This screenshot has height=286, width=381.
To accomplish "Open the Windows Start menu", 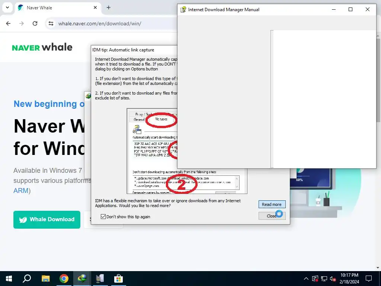I will pyautogui.click(x=9, y=279).
